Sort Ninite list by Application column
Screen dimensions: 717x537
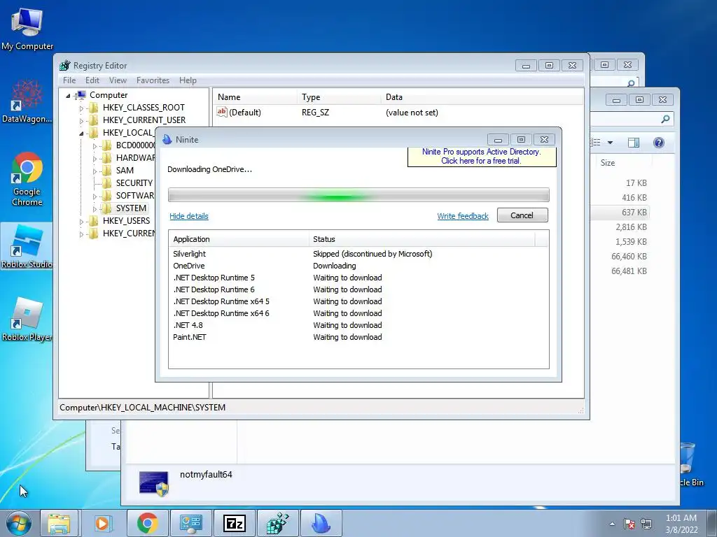239,239
